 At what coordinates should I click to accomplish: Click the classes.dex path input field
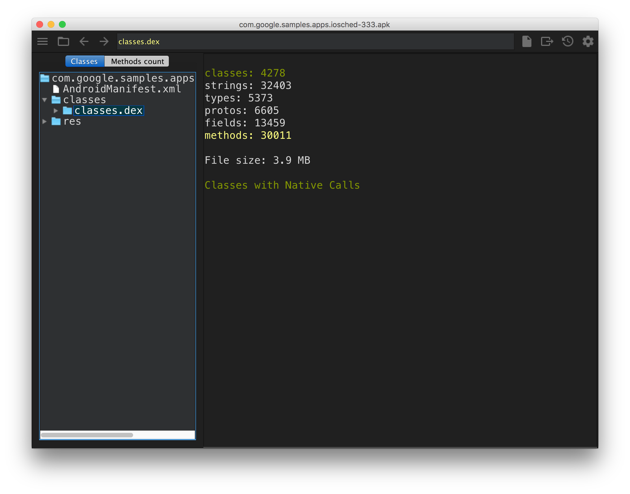click(315, 41)
